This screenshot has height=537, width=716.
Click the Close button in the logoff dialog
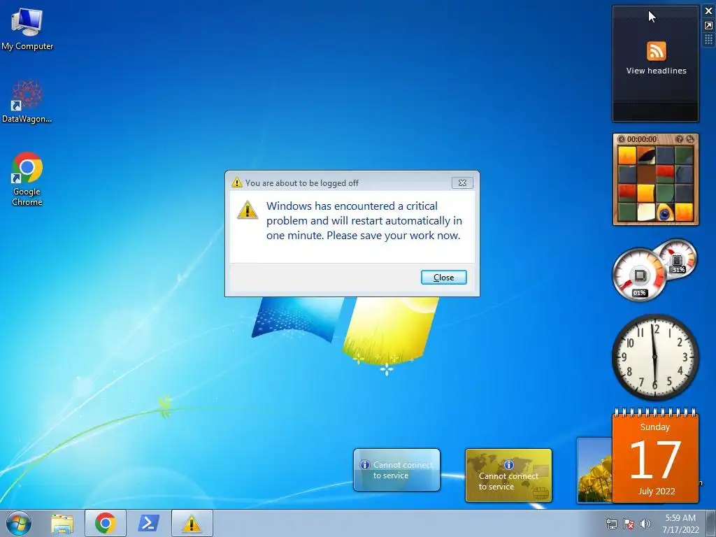[x=443, y=277]
